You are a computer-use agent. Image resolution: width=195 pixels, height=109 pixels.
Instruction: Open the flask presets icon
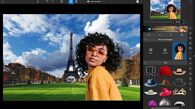(x=190, y=89)
